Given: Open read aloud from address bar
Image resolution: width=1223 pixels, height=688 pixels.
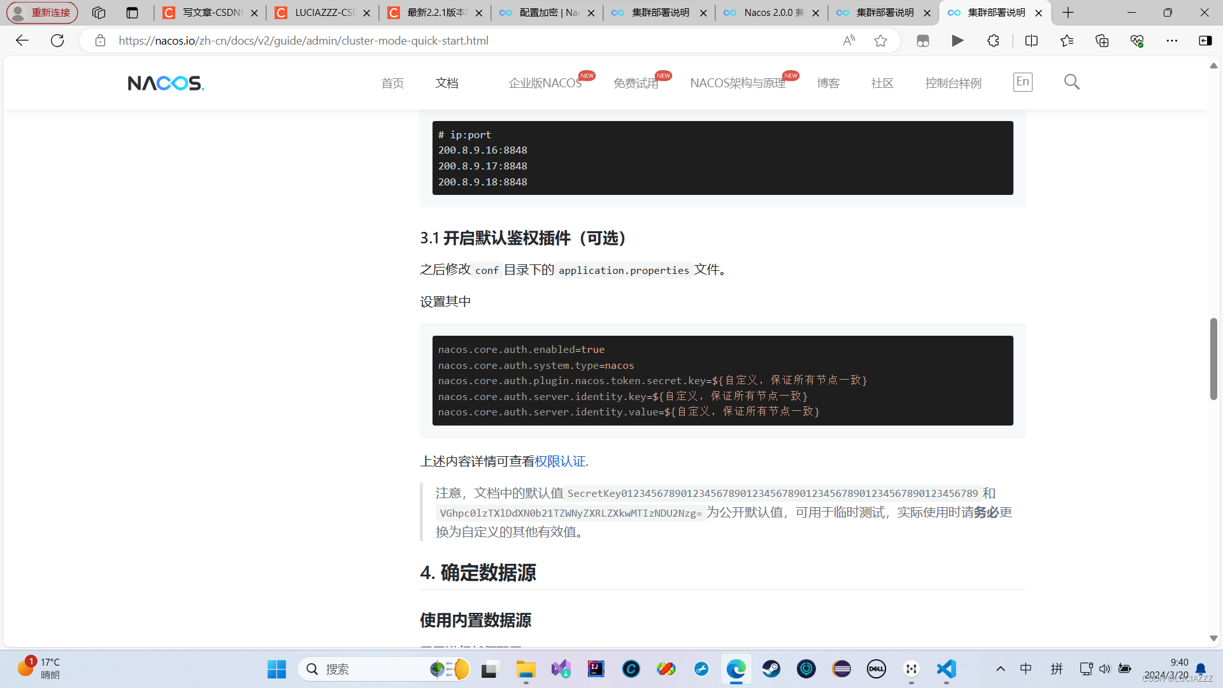Looking at the screenshot, I should tap(848, 41).
